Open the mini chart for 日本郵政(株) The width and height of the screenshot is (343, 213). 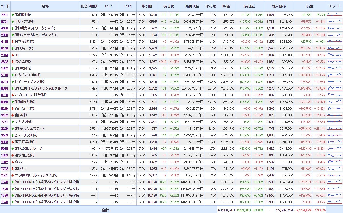335,41
